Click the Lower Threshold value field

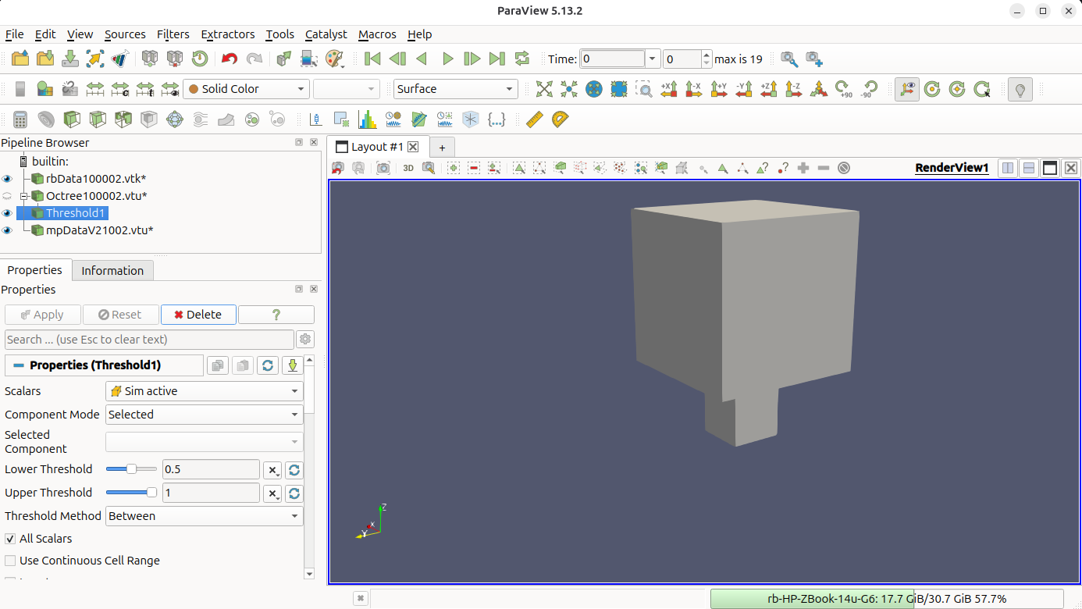211,469
